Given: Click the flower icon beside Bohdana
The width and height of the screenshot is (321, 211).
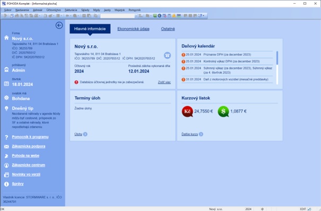Looking at the screenshot, I should (x=6, y=98).
